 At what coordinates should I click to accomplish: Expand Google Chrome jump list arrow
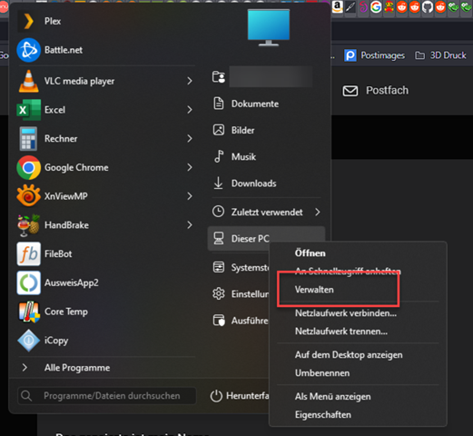pyautogui.click(x=190, y=167)
